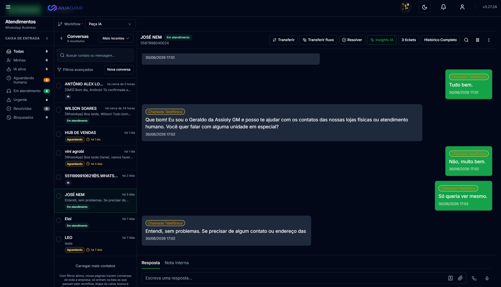The width and height of the screenshot is (501, 287).
Task: Record audio with microphone icon
Action: (x=487, y=278)
